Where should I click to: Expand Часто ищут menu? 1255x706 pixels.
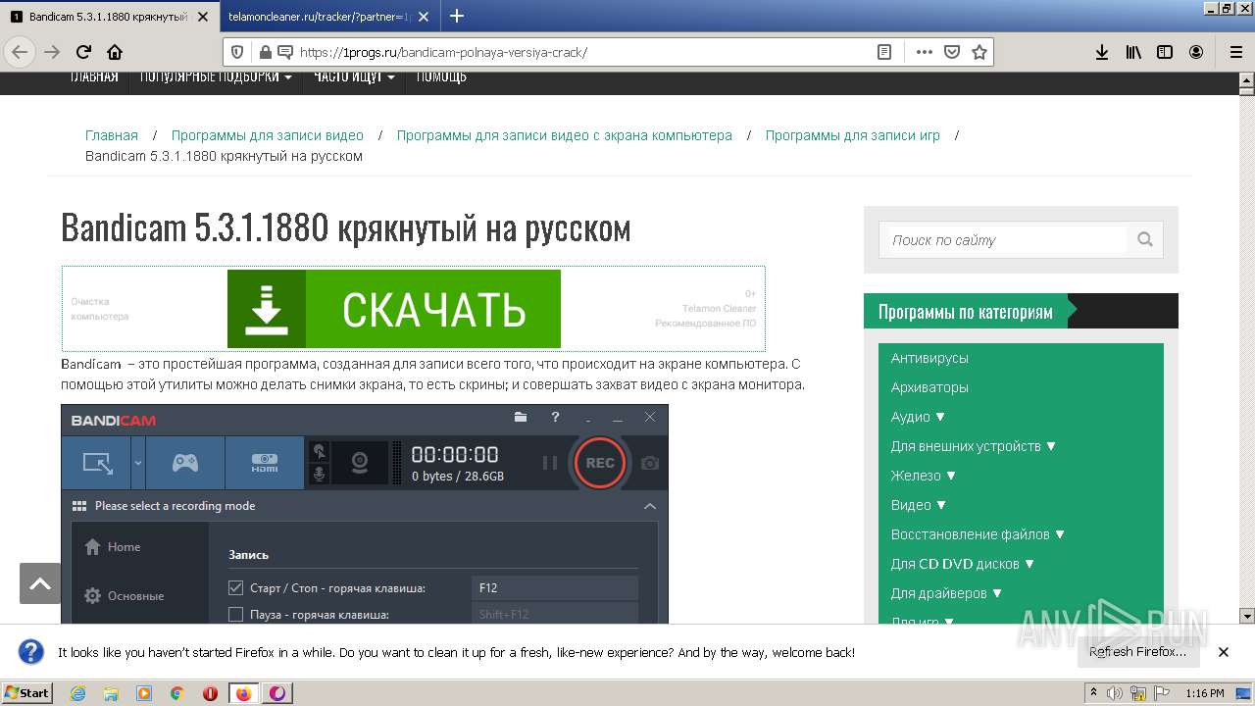[x=354, y=76]
